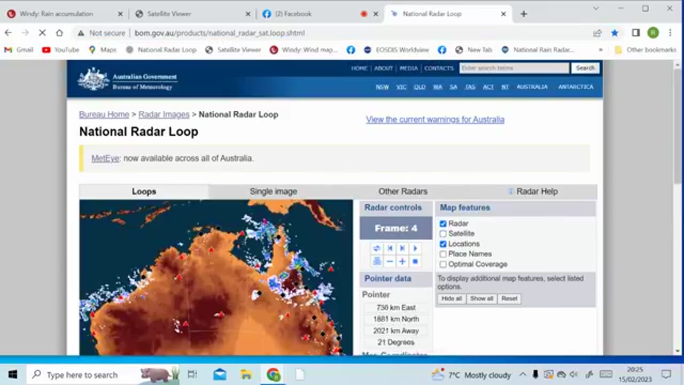
Task: Open a new browser tab
Action: click(524, 14)
